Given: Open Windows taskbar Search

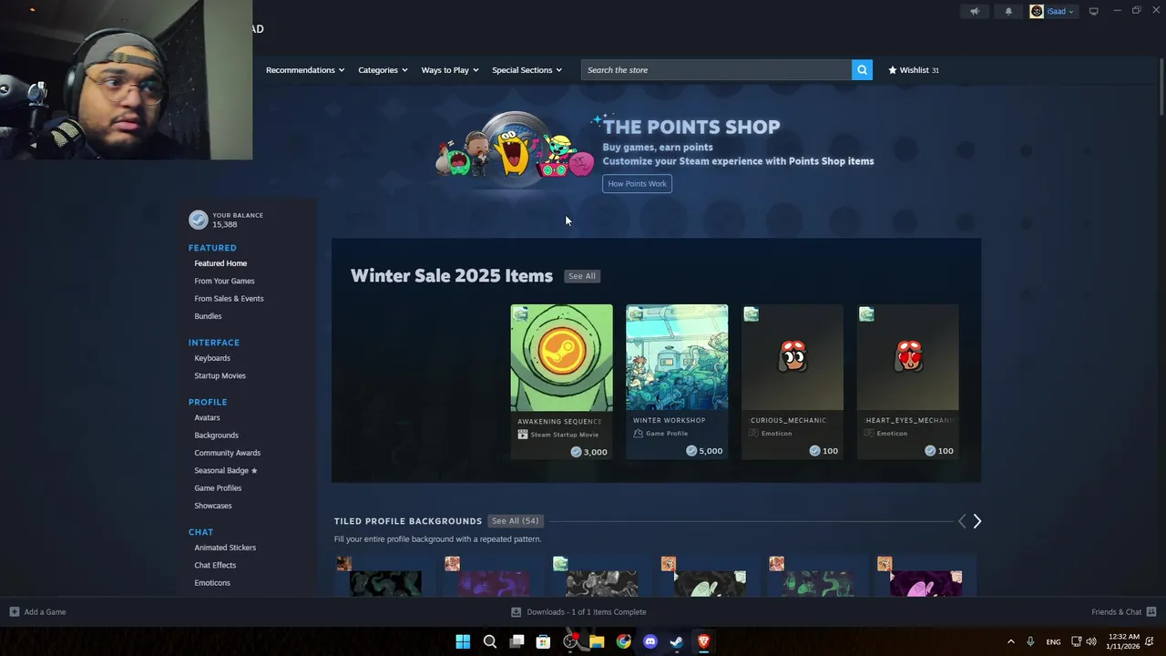Looking at the screenshot, I should pyautogui.click(x=489, y=641).
